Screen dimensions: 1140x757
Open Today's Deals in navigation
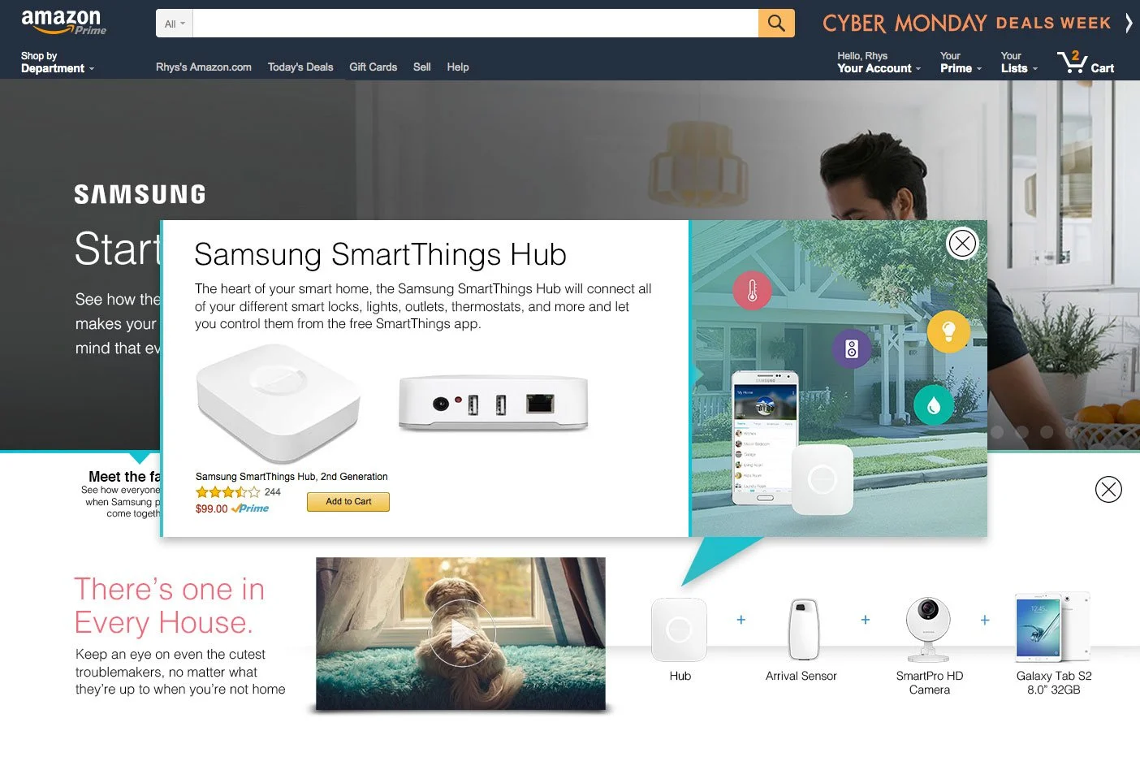[x=300, y=67]
